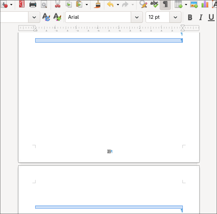Expand the Arial font name dropdown
217x214 pixels.
[137, 17]
